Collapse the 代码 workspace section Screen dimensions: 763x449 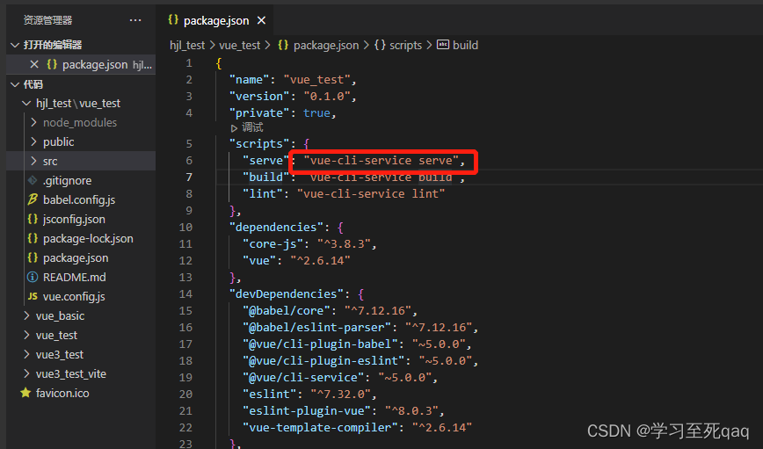point(15,84)
